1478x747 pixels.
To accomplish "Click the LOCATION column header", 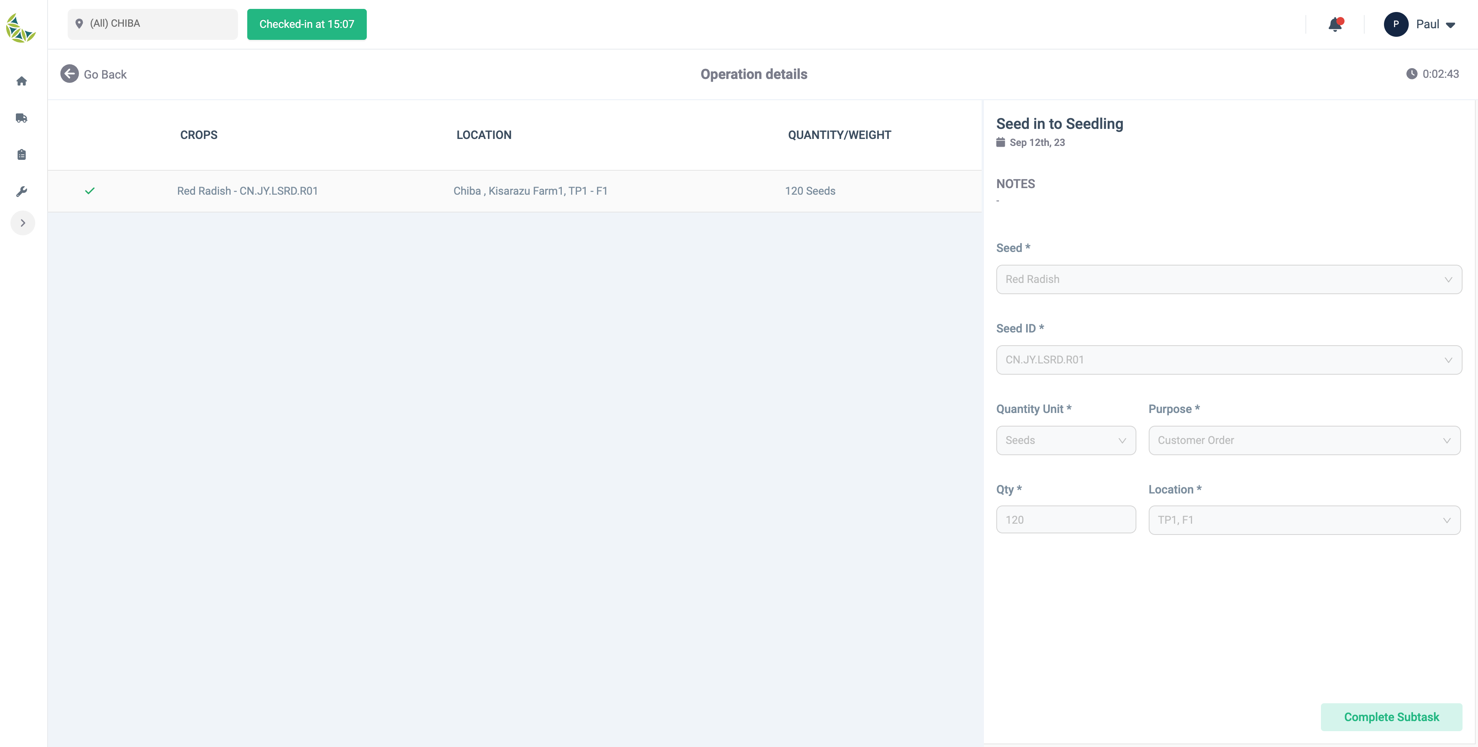I will (x=484, y=135).
